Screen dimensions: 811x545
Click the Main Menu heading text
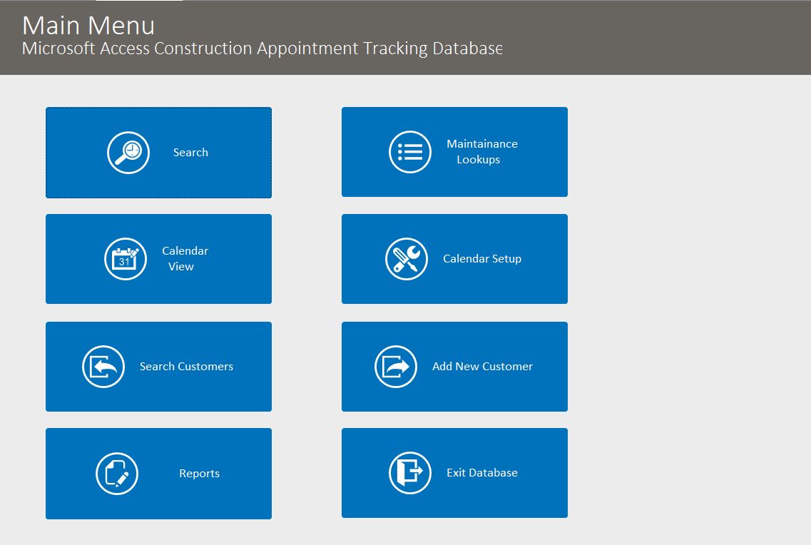tap(88, 26)
